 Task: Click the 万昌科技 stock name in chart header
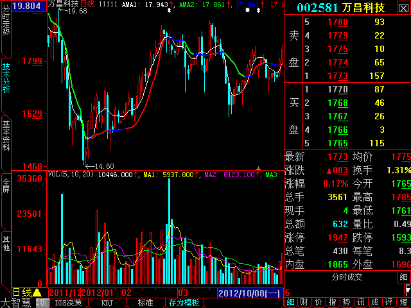tap(64, 4)
